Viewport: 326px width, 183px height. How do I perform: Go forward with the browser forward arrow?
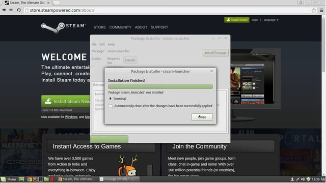[x=11, y=10]
